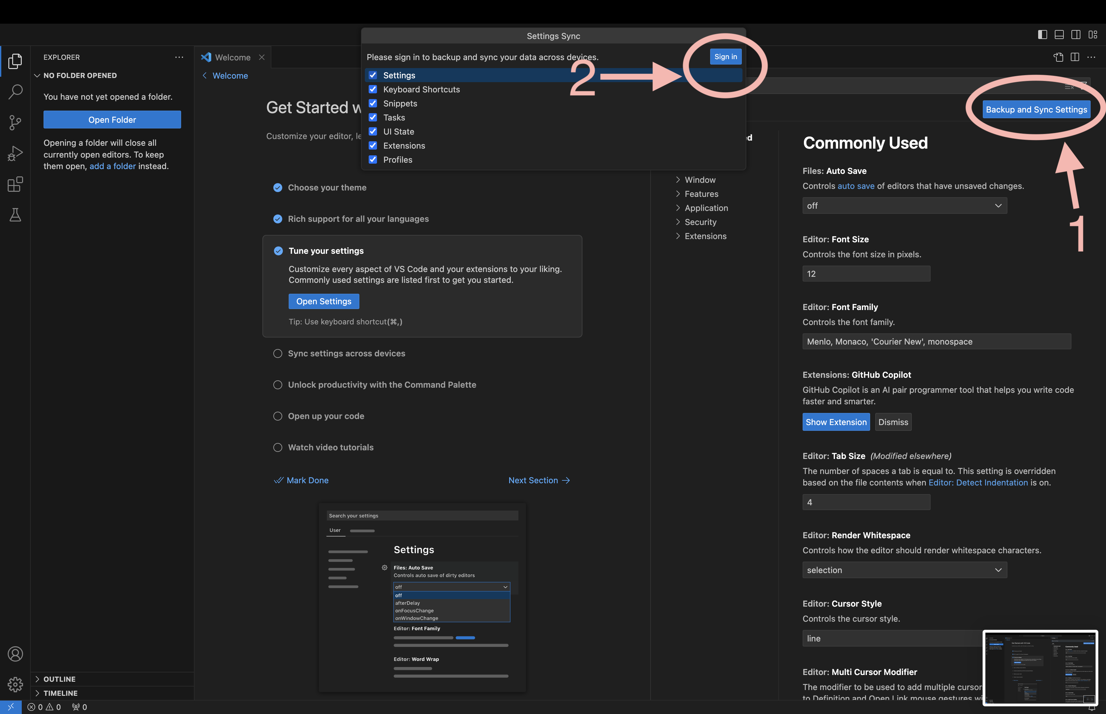Click the Explorer views and more actions ellipsis
Image resolution: width=1106 pixels, height=714 pixels.
click(x=179, y=57)
